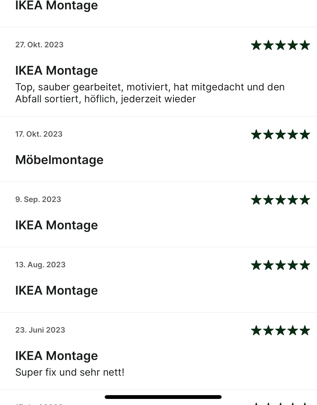Open the Möbelmontage review title
This screenshot has width=317, height=405.
(x=59, y=160)
